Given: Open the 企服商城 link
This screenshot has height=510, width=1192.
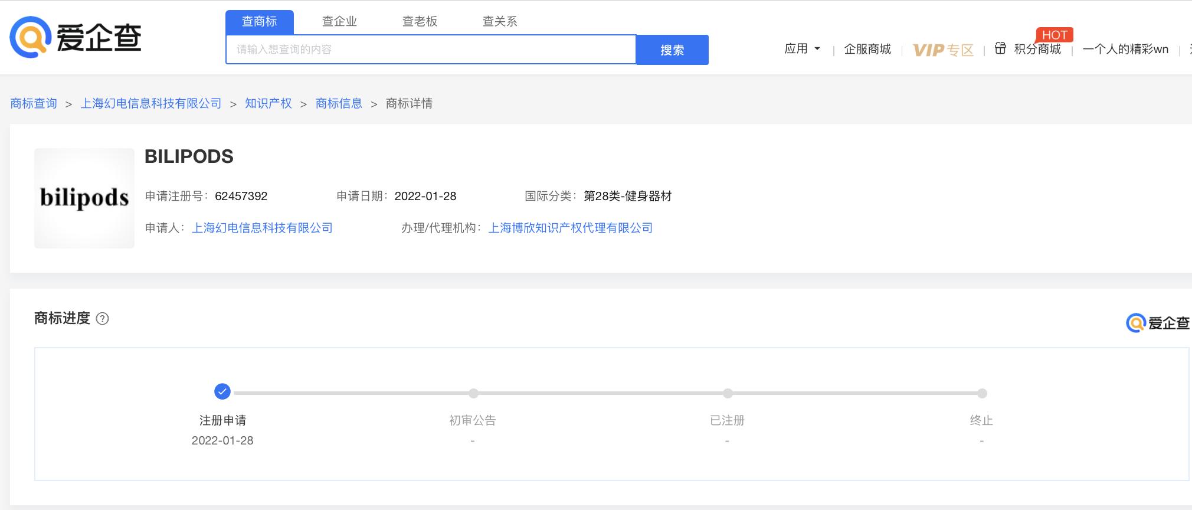Looking at the screenshot, I should 867,49.
